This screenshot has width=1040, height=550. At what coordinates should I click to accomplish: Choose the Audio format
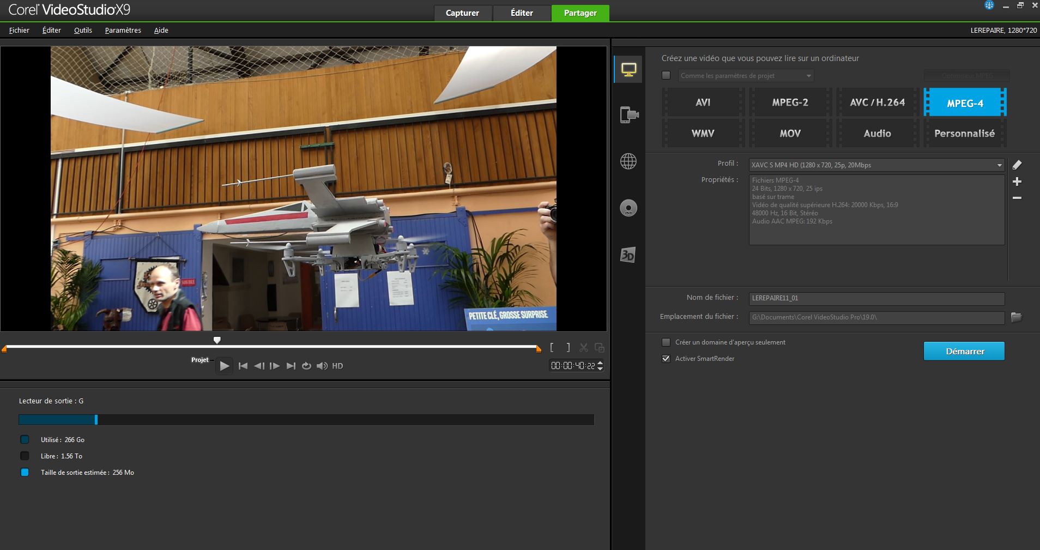pyautogui.click(x=878, y=134)
